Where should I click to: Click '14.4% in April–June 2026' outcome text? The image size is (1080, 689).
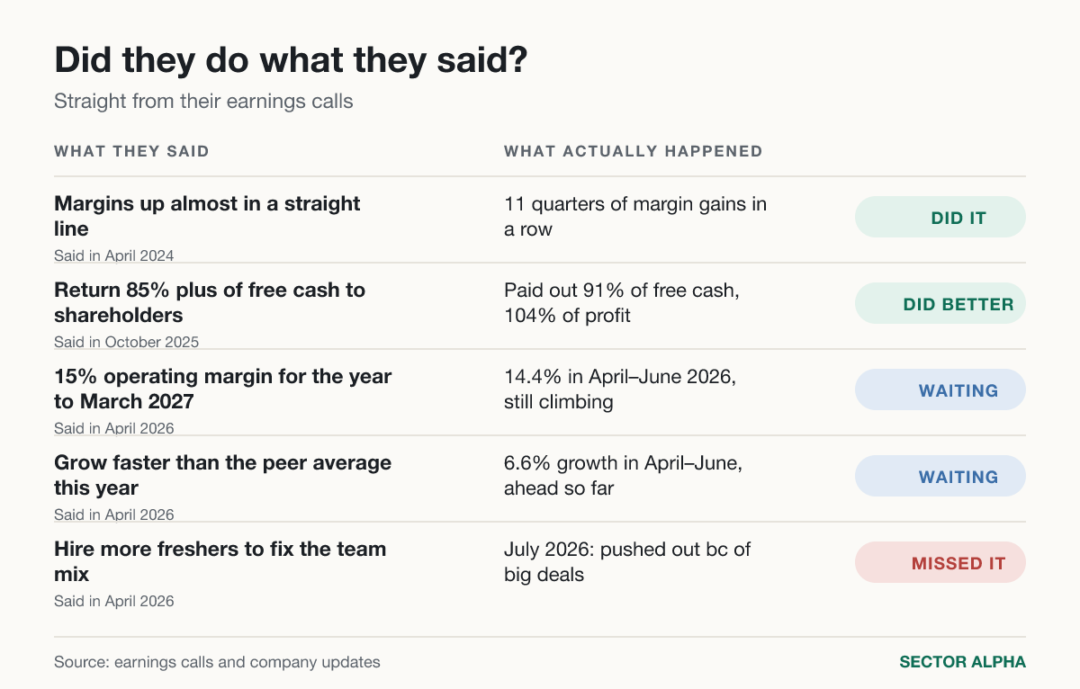[x=620, y=389]
